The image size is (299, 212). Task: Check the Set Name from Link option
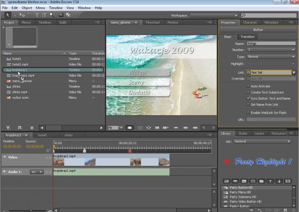coord(248,105)
